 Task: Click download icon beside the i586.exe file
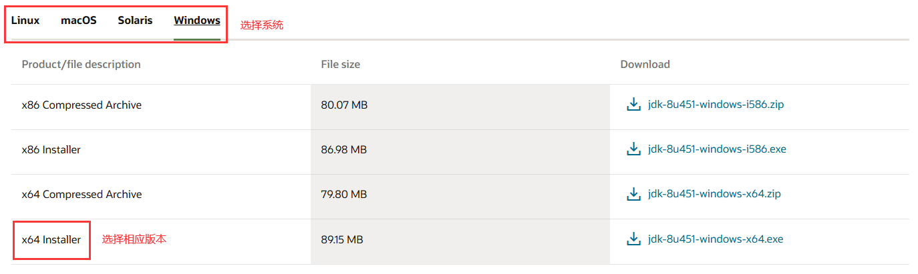(x=633, y=149)
